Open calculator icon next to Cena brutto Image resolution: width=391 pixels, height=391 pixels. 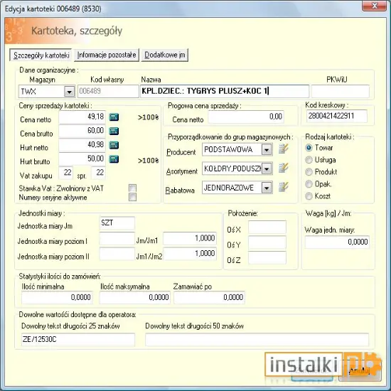pos(114,131)
